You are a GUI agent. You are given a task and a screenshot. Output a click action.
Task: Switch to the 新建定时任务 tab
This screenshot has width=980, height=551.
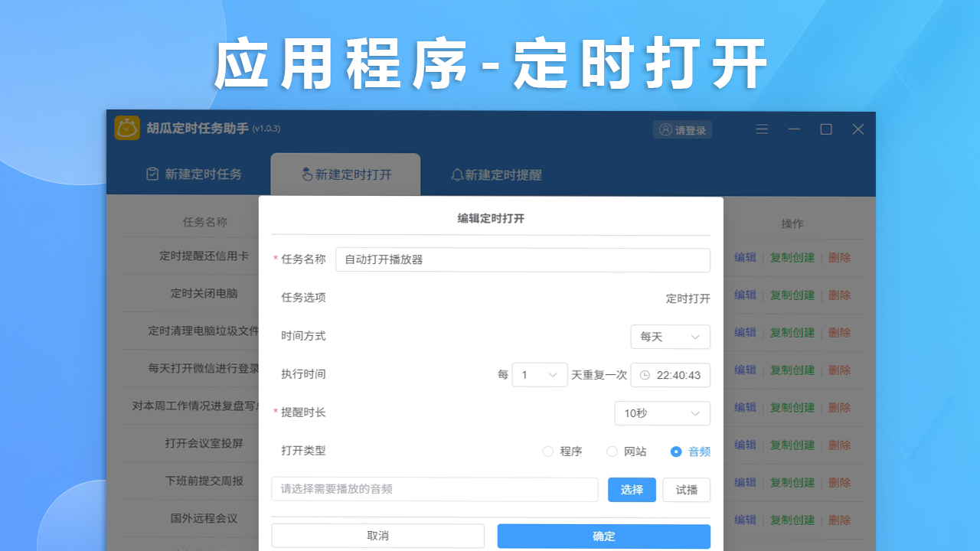click(x=193, y=174)
